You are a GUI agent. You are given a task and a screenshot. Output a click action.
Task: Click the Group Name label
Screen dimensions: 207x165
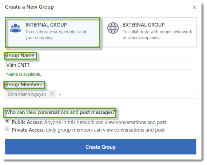pos(19,55)
